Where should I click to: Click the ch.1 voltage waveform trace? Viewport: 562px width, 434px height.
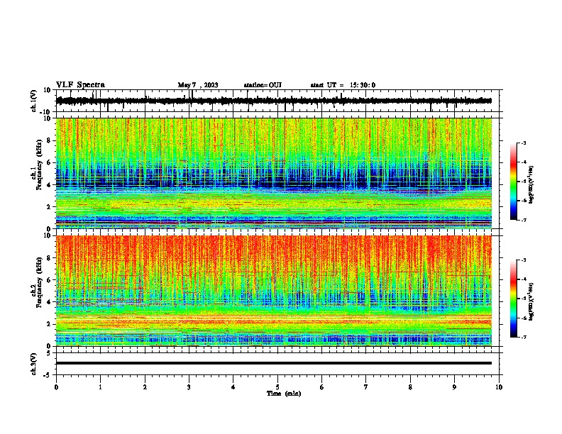[274, 101]
